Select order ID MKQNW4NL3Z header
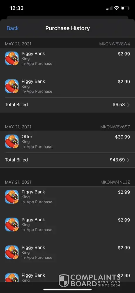The width and height of the screenshot is (135, 293). (115, 182)
